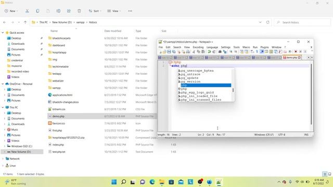This screenshot has width=333, height=187.
Task: Open the Macro menu in Notepad++
Action: (x=246, y=47)
